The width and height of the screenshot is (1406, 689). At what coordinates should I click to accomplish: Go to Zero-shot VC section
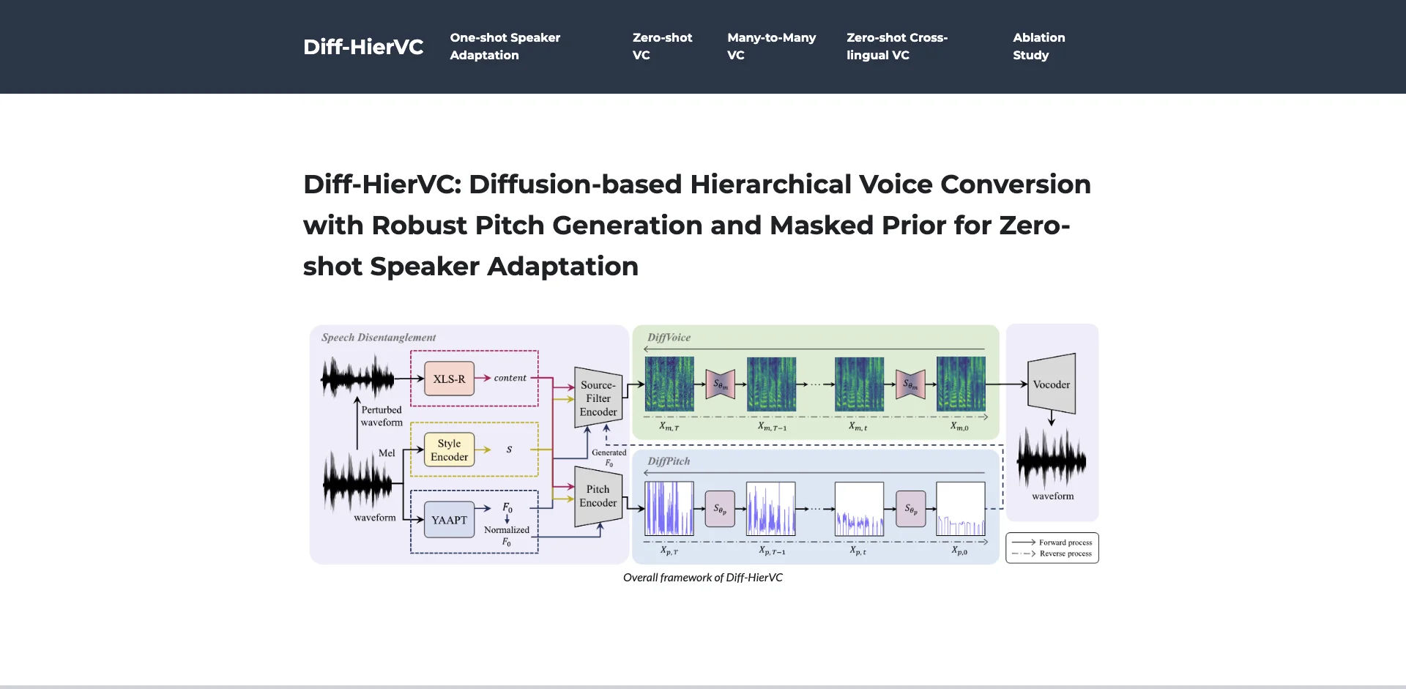point(662,46)
